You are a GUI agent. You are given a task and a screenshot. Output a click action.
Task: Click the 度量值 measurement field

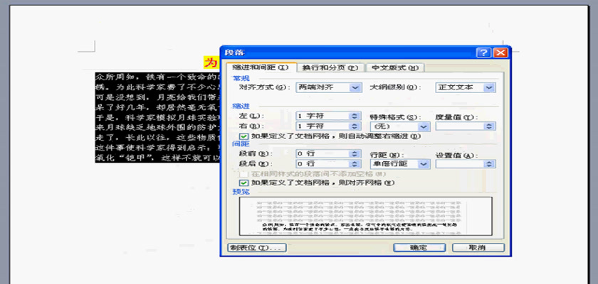coord(460,126)
